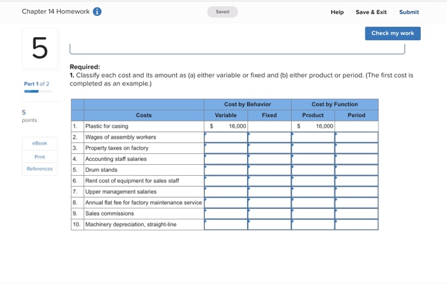Click the Check my work button
Screen dimensions: 447x285
pyautogui.click(x=393, y=33)
